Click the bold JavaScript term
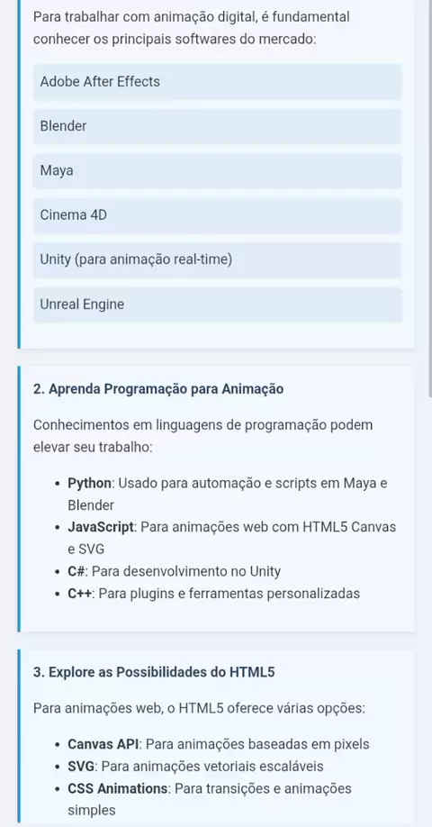This screenshot has width=432, height=827. (x=101, y=527)
